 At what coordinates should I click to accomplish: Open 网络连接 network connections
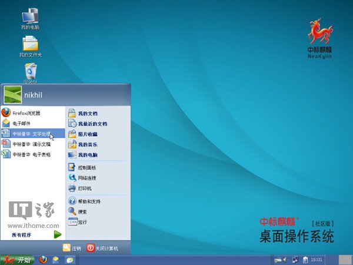point(87,178)
